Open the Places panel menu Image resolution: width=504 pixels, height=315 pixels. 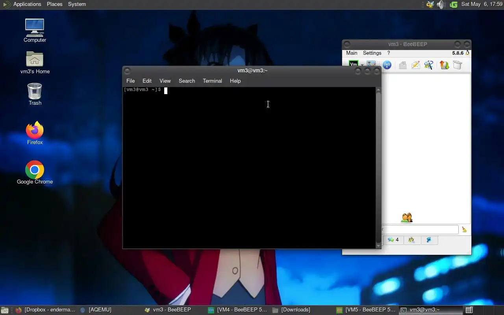click(x=54, y=4)
